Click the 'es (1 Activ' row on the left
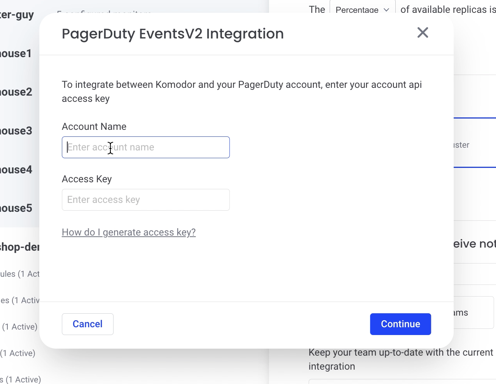The width and height of the screenshot is (496, 384). point(20,300)
